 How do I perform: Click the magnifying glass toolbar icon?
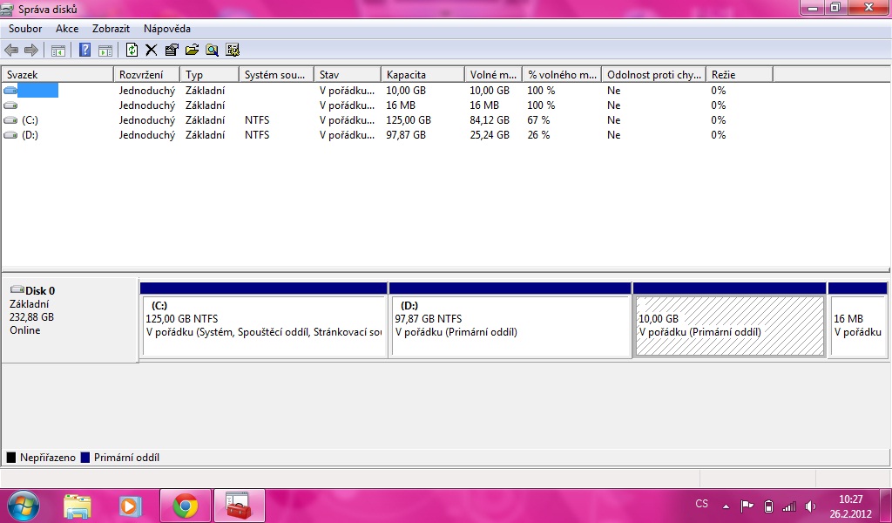click(213, 50)
